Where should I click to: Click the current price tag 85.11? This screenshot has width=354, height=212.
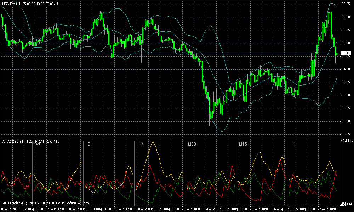pyautogui.click(x=346, y=53)
